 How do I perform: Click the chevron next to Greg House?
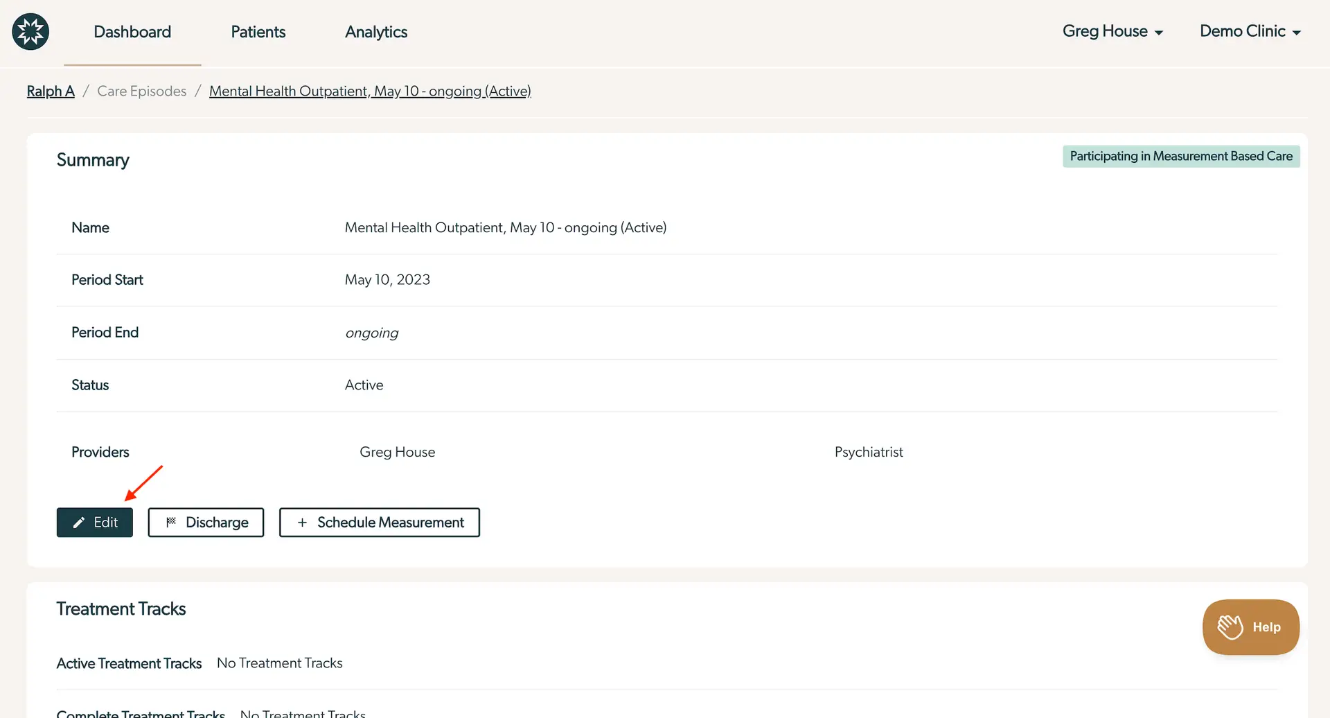coord(1158,32)
